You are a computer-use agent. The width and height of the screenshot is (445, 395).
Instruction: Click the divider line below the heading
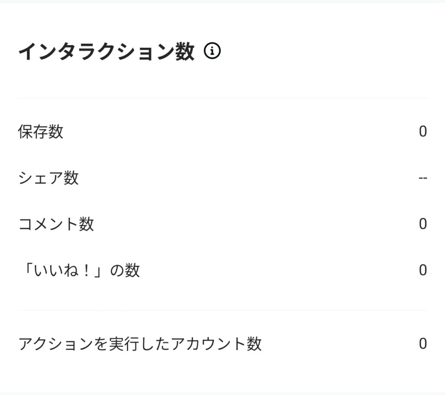tap(222, 98)
